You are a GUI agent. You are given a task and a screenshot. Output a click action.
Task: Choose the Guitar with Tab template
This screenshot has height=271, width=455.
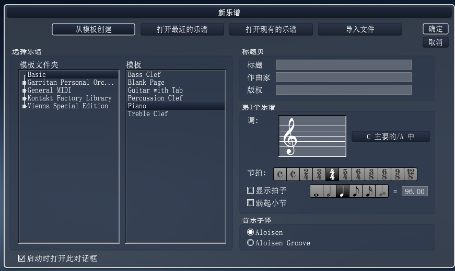tap(155, 90)
